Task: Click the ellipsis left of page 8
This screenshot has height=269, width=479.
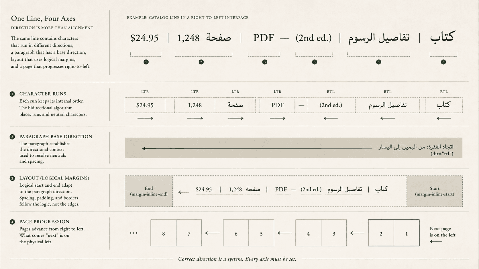Action: pos(134,233)
